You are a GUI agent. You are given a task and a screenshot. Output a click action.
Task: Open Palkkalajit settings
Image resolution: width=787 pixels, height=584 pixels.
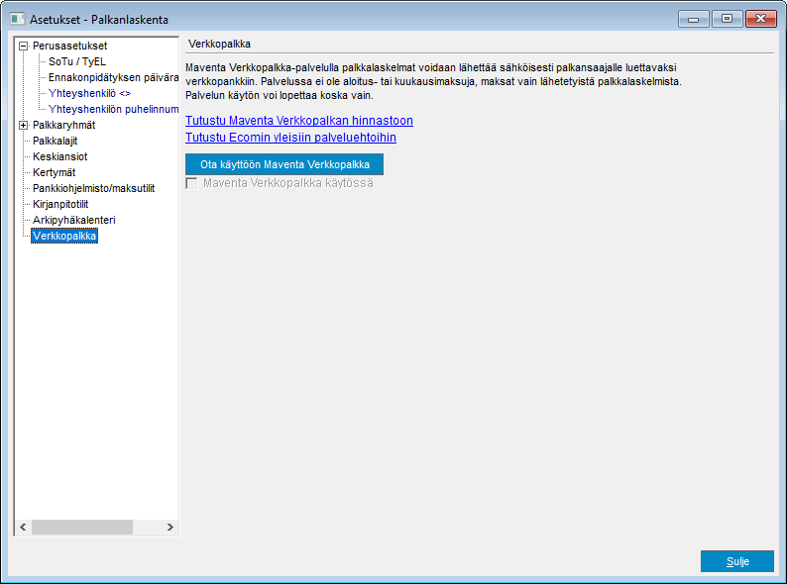tap(55, 141)
